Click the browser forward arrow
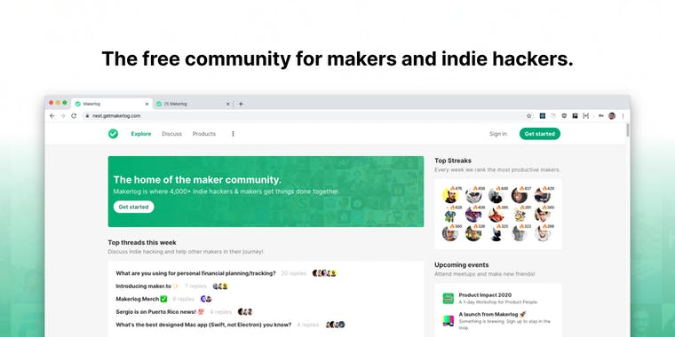Image resolution: width=675 pixels, height=337 pixels. [x=63, y=115]
